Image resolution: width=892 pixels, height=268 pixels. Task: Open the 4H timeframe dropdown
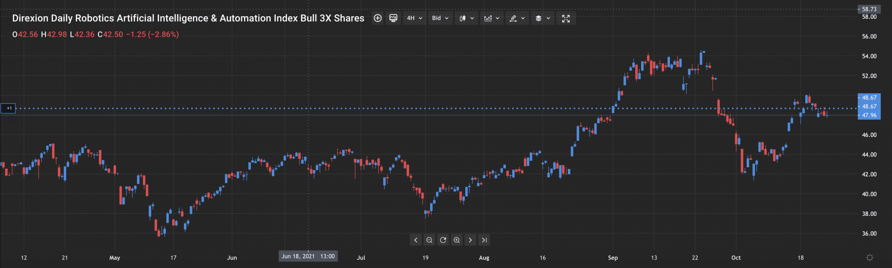pyautogui.click(x=414, y=18)
